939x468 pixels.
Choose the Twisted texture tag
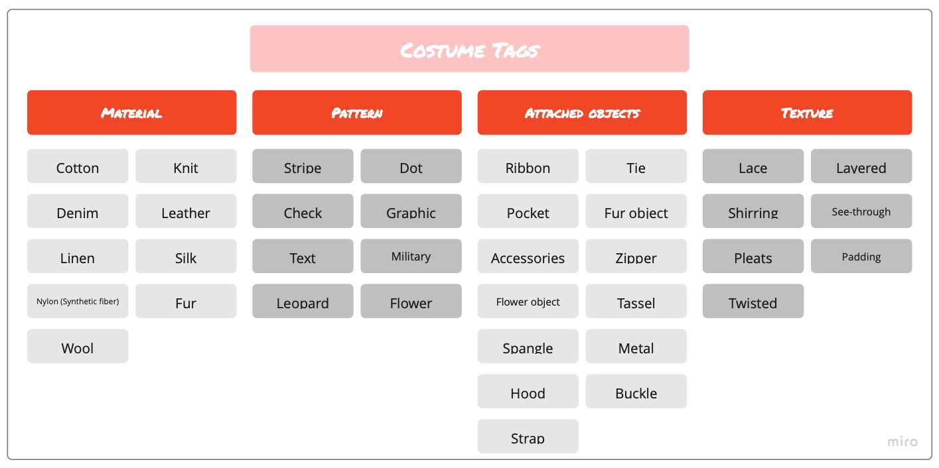pyautogui.click(x=753, y=301)
